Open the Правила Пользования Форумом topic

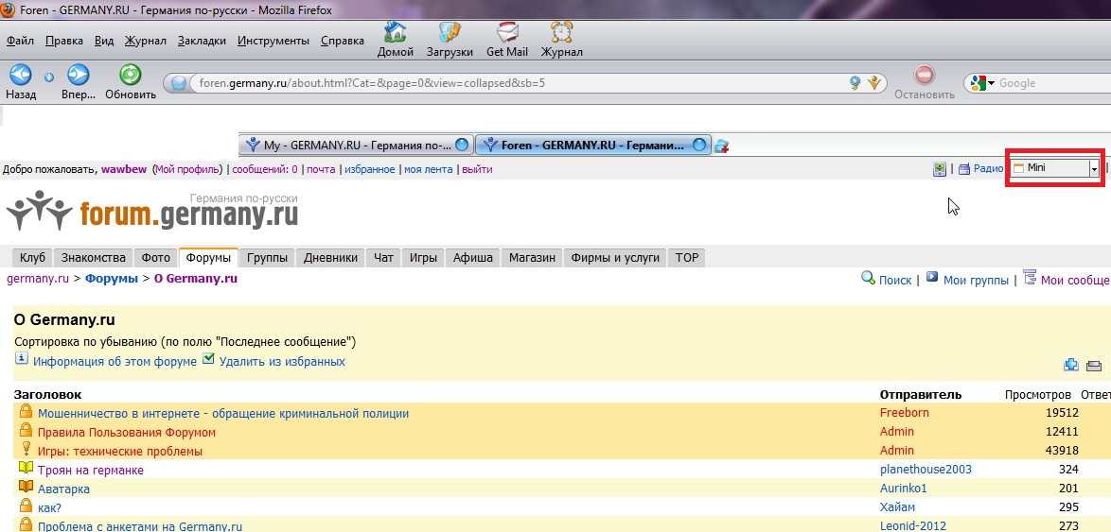point(127,432)
